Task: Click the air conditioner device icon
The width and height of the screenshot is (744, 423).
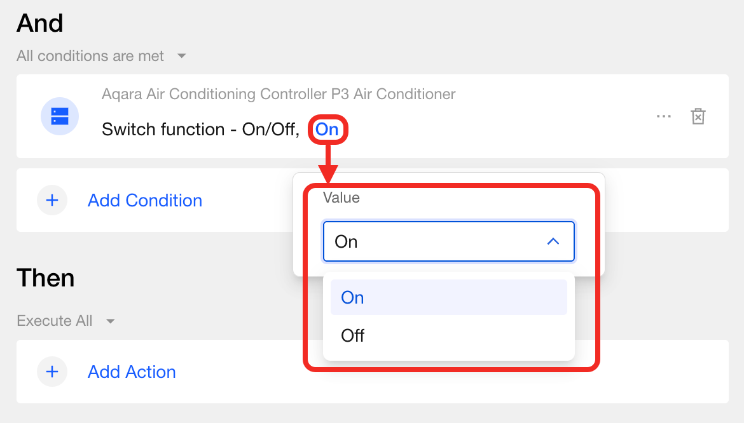Action: pyautogui.click(x=59, y=116)
